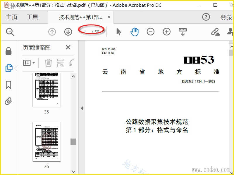
Task: Delete selected pages with trash icon
Action: coord(48,63)
